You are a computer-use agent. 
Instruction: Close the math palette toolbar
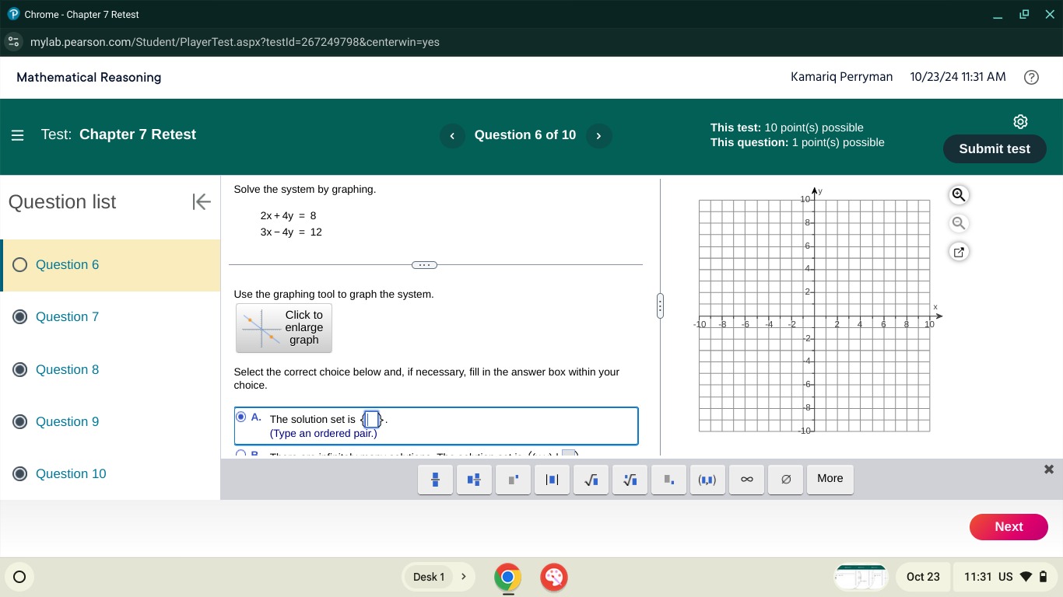pyautogui.click(x=1048, y=470)
